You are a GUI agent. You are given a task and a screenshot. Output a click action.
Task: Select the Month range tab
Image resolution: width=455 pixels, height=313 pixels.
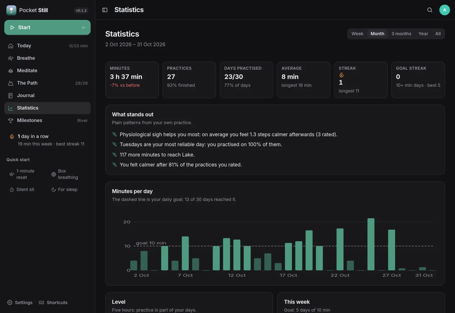click(x=377, y=34)
